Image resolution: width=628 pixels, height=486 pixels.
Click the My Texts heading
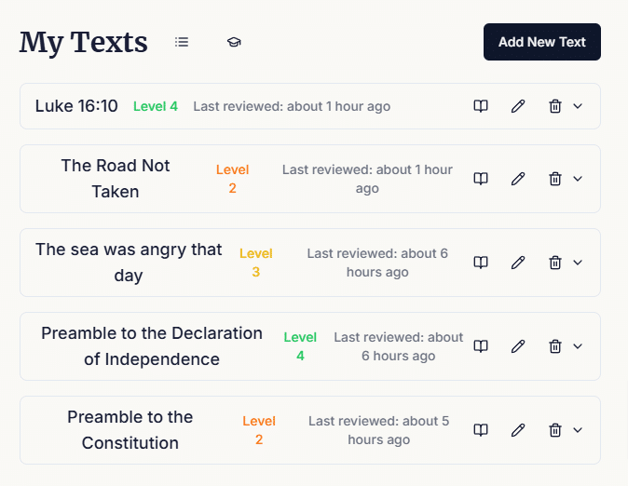coord(84,42)
